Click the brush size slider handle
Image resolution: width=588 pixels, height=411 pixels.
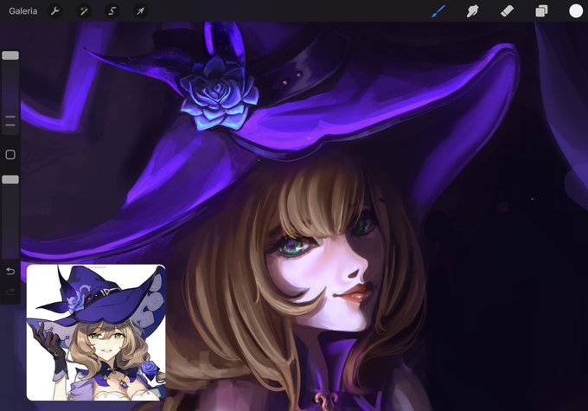point(10,55)
